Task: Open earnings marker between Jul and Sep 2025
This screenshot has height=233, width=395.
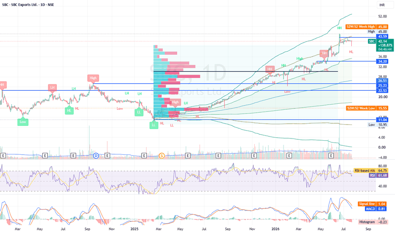Action: pos(218,155)
